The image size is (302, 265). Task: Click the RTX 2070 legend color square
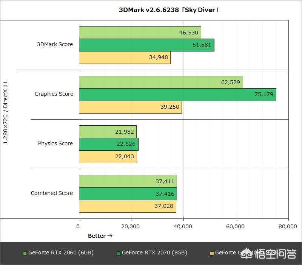pyautogui.click(x=119, y=253)
